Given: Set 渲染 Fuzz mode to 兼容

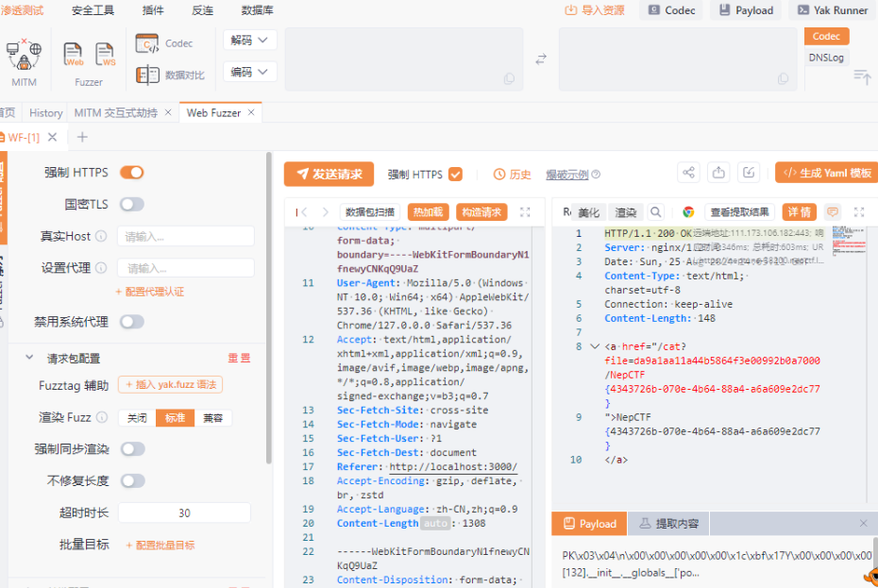Looking at the screenshot, I should coord(212,418).
